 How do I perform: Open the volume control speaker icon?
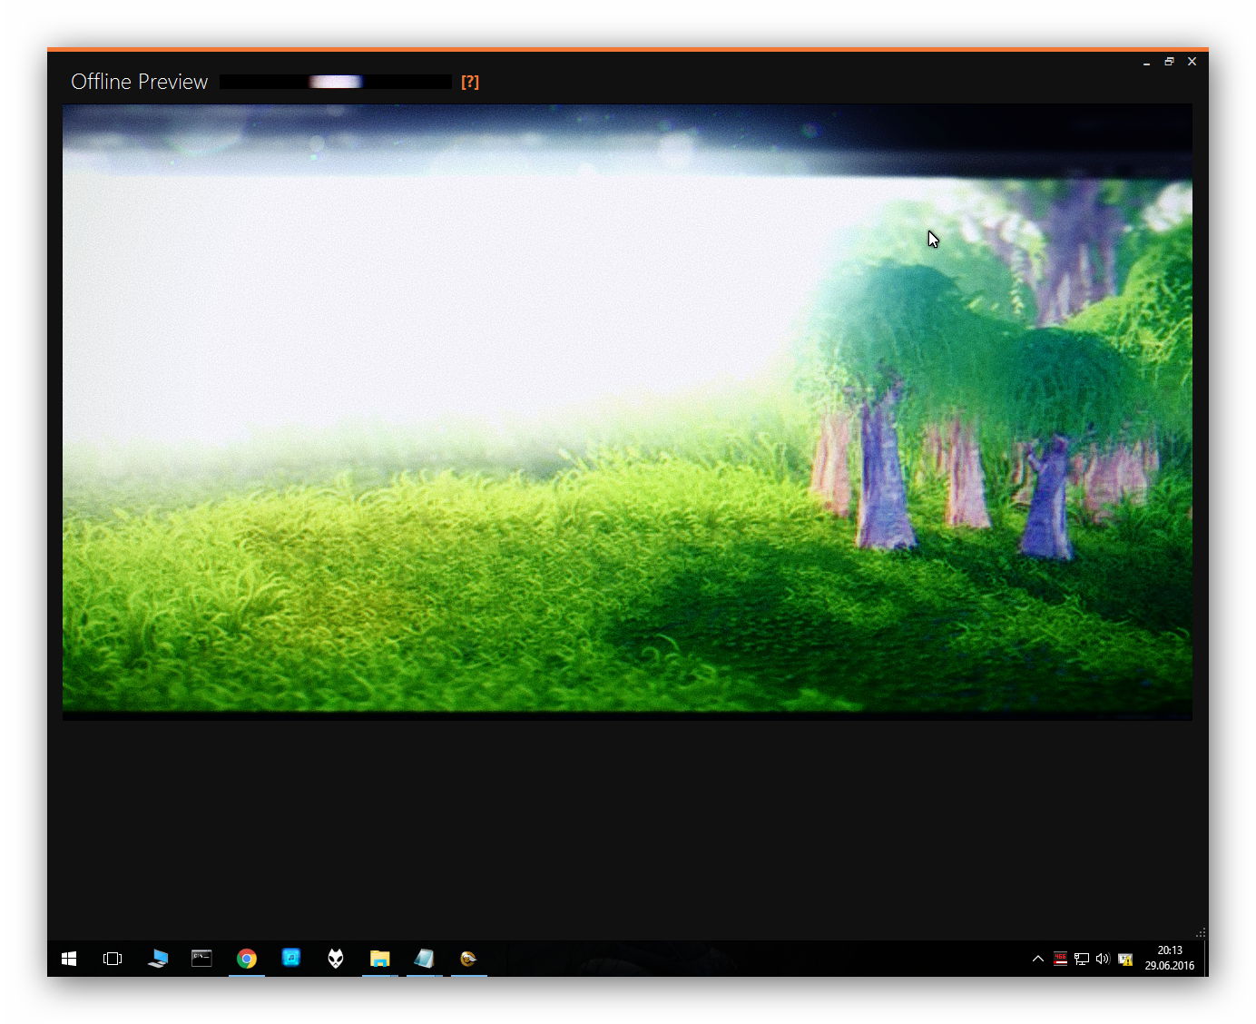(1103, 959)
